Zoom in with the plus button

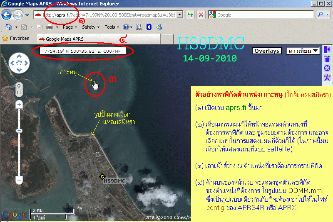coord(19,105)
